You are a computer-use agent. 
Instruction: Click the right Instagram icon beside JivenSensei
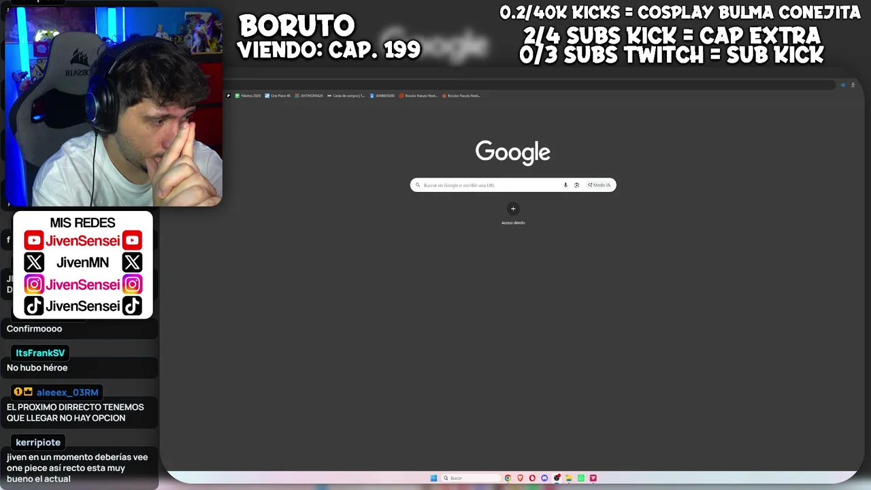click(x=132, y=284)
